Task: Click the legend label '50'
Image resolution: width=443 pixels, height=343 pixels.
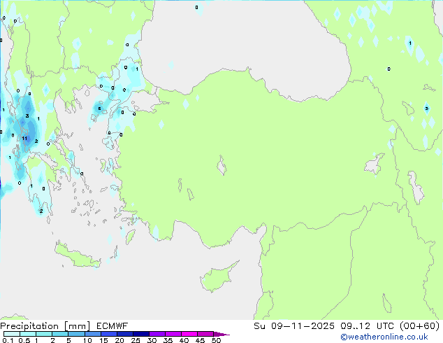Action: point(216,340)
